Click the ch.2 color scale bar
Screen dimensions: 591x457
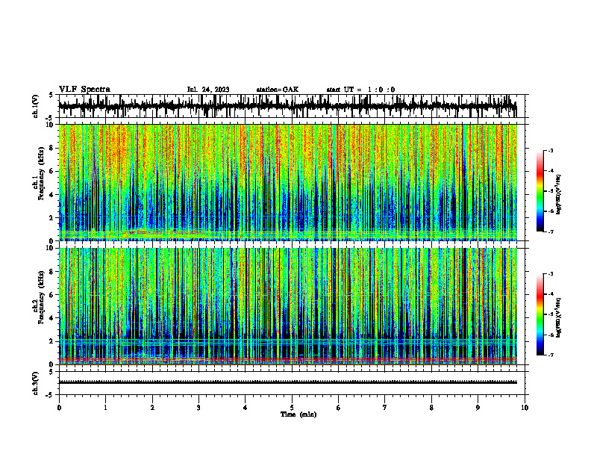(x=540, y=314)
